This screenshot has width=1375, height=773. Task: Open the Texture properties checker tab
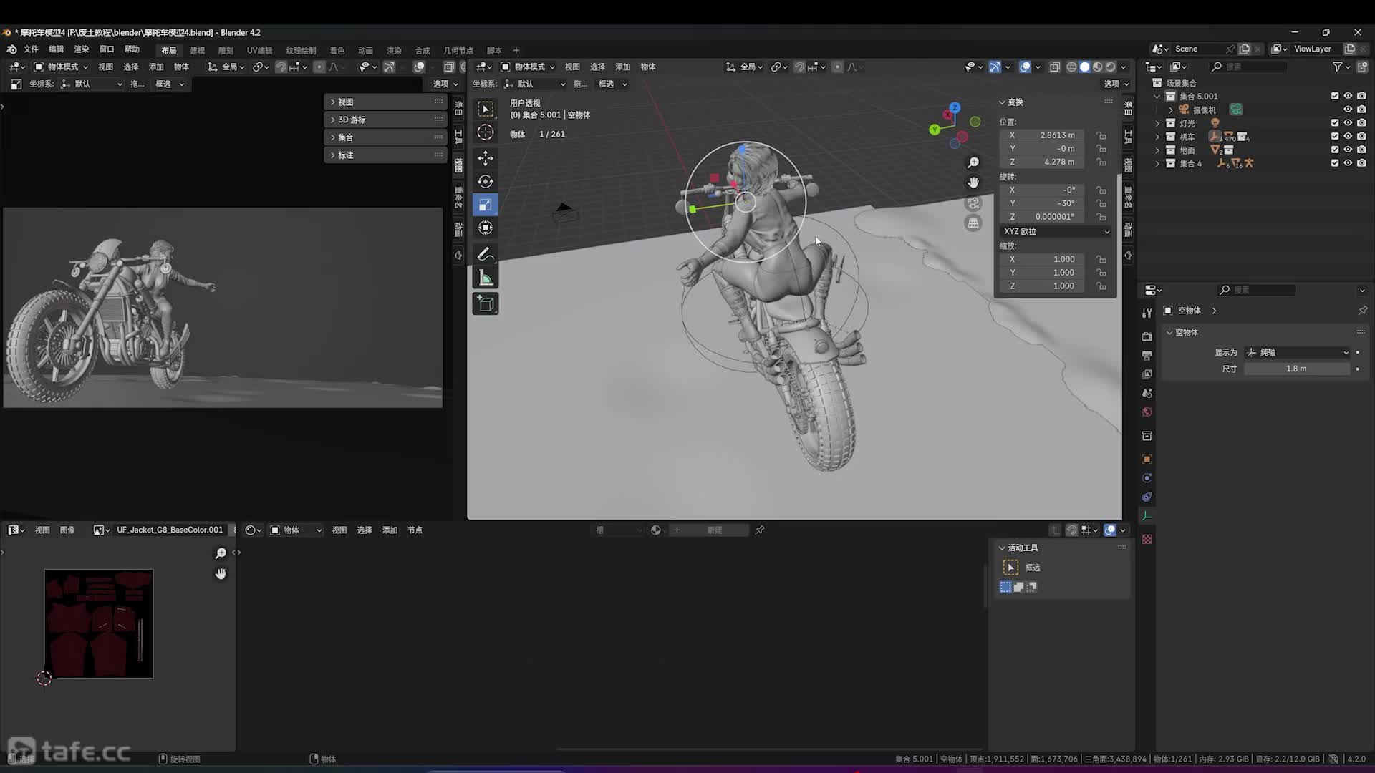pyautogui.click(x=1147, y=539)
